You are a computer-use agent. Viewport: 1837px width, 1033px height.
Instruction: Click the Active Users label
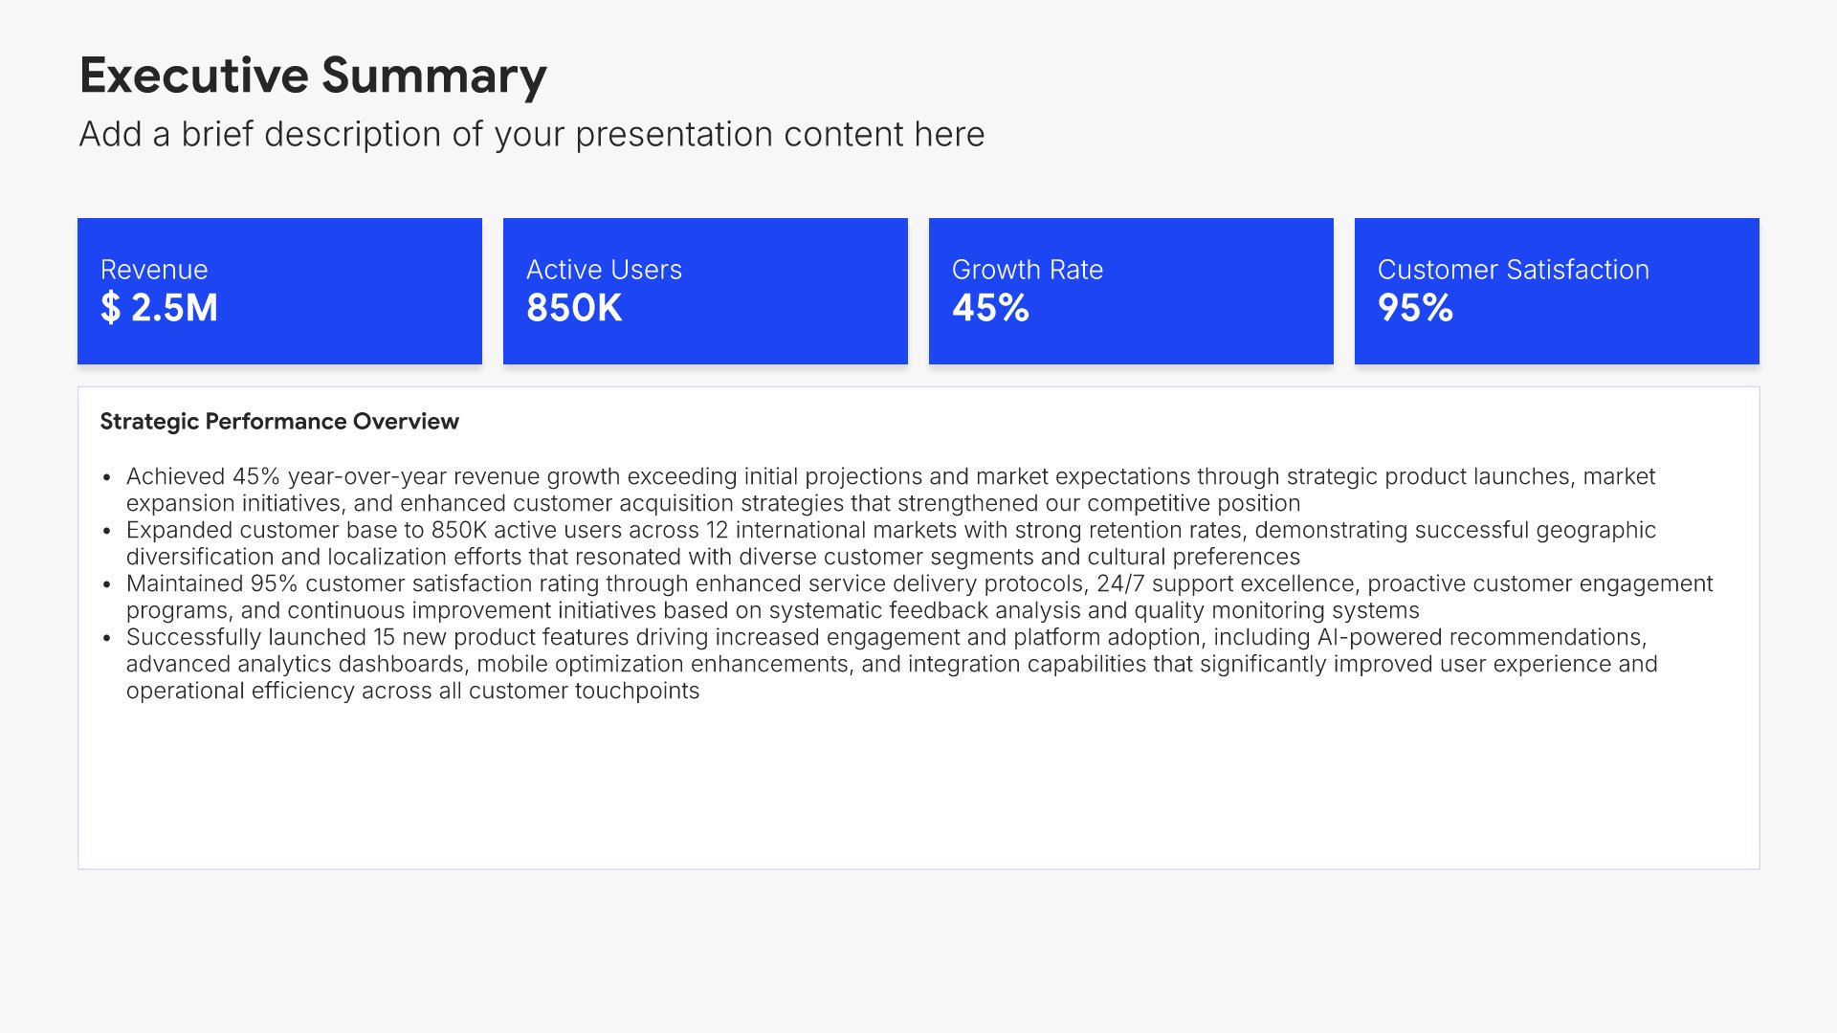[x=604, y=270]
